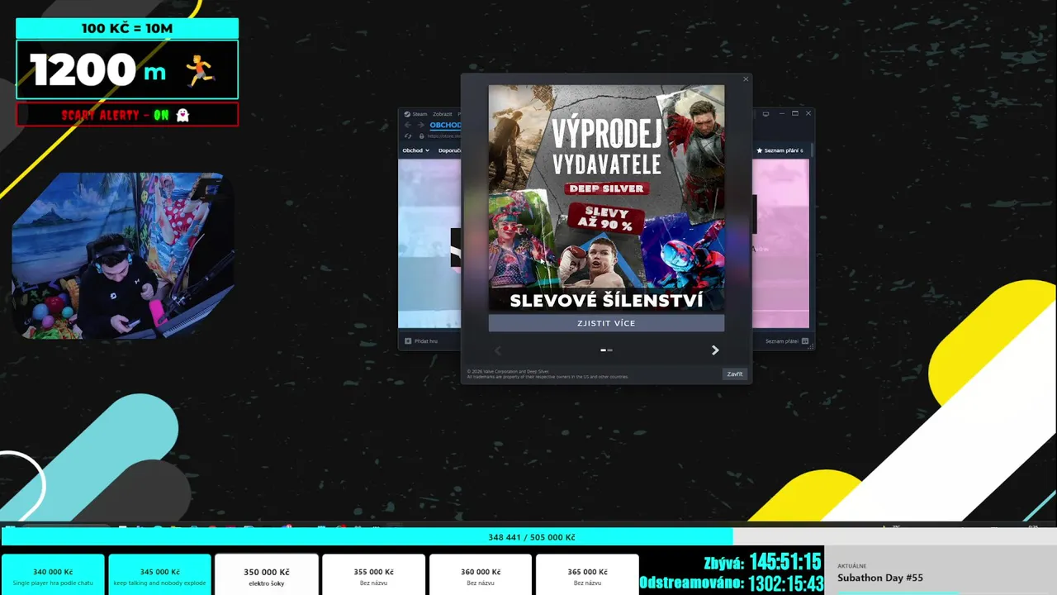1057x595 pixels.
Task: Go back with Steam's back arrow
Action: (407, 126)
